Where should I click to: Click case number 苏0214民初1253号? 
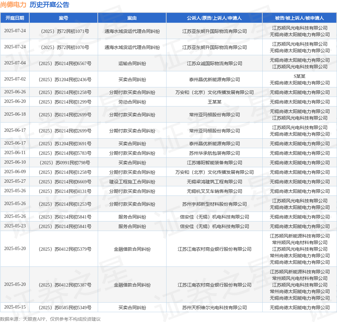[65, 204]
